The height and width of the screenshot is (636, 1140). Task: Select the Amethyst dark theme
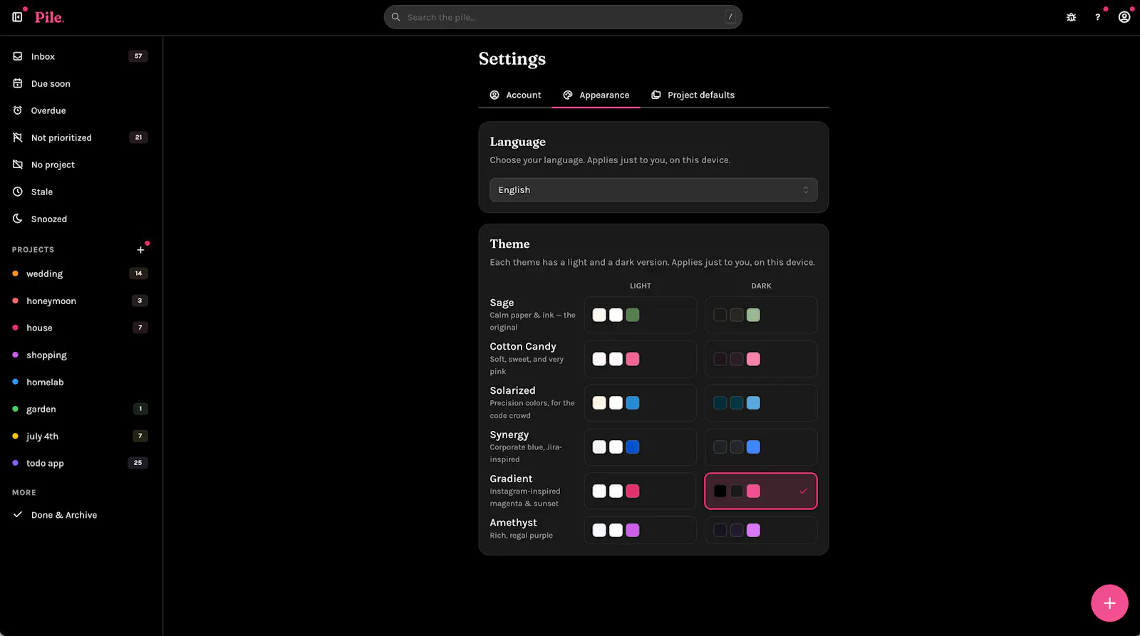click(761, 531)
